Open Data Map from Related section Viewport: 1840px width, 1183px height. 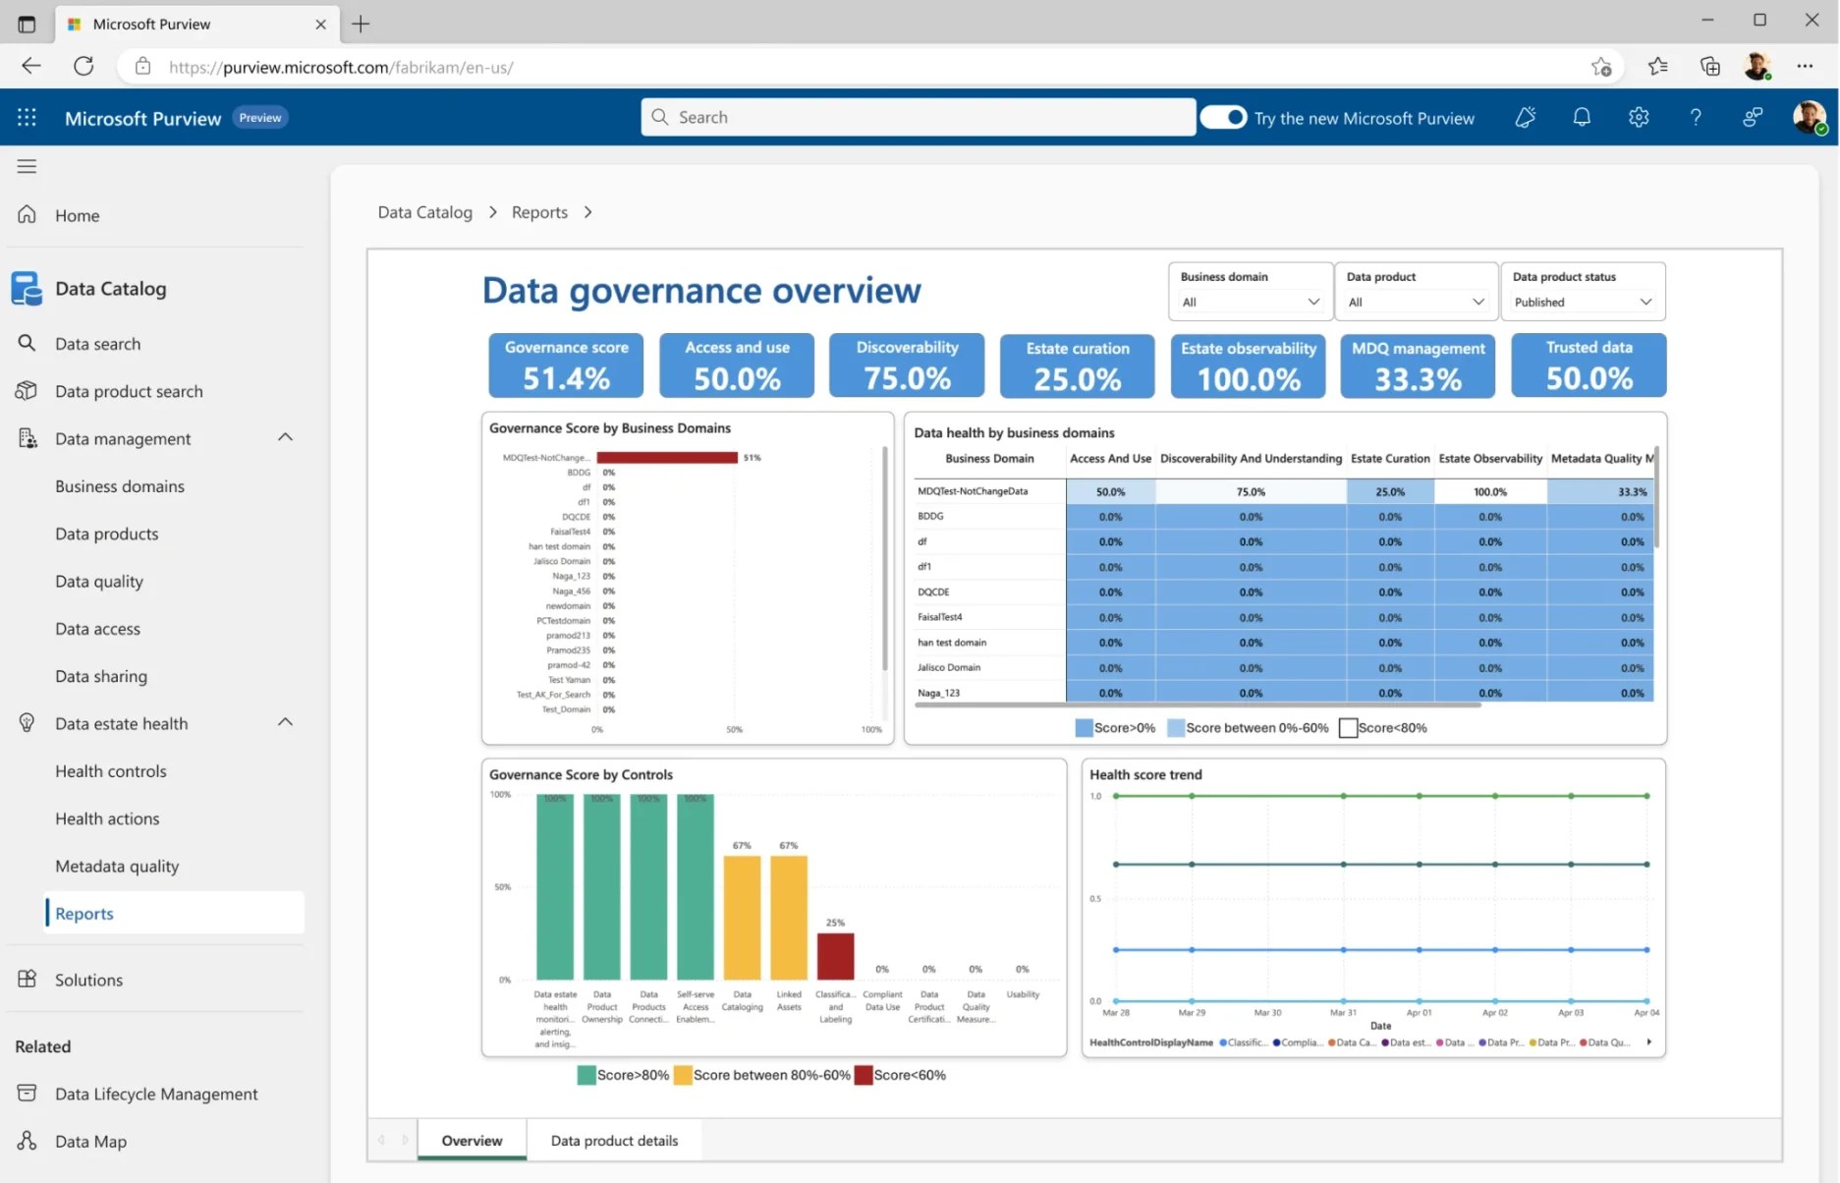click(90, 1141)
